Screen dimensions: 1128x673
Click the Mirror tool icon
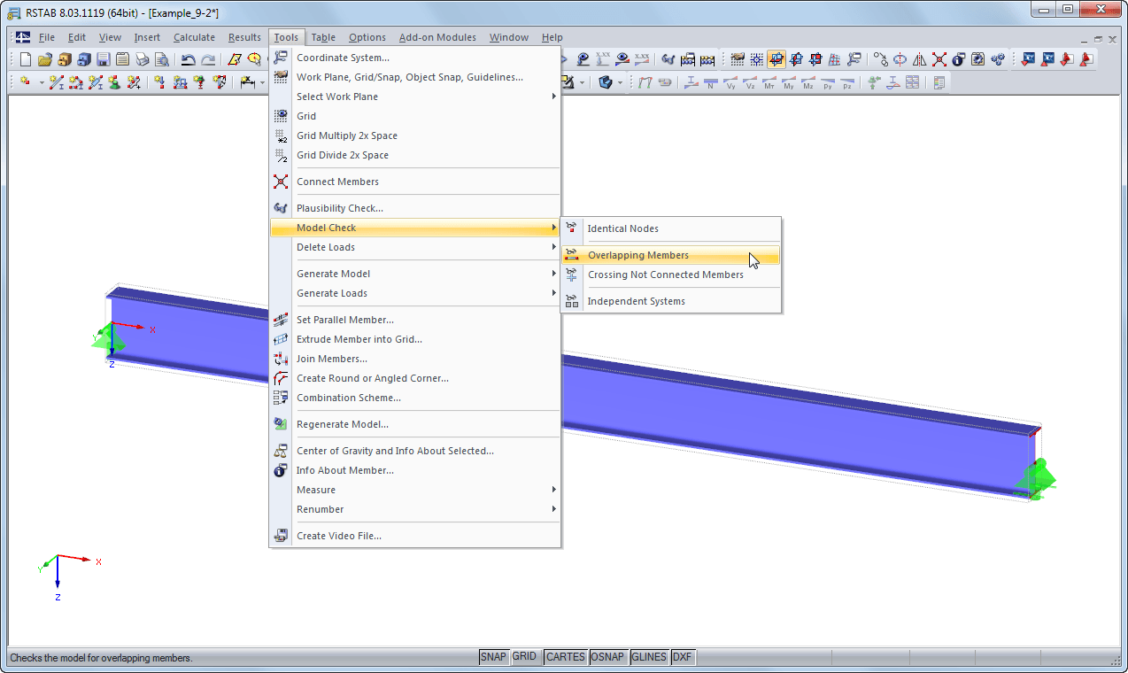(919, 59)
